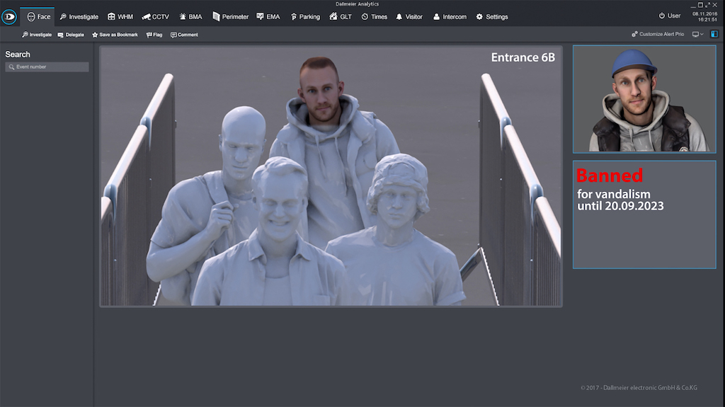
Task: Open the BMA alarm module
Action: [x=190, y=16]
